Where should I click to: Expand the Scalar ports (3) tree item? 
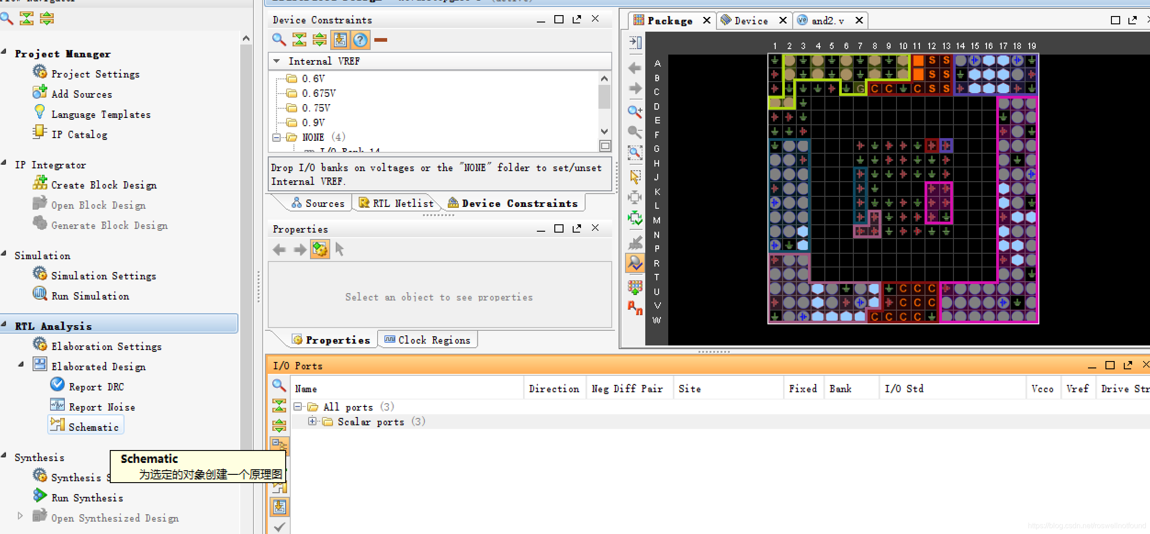(x=311, y=421)
